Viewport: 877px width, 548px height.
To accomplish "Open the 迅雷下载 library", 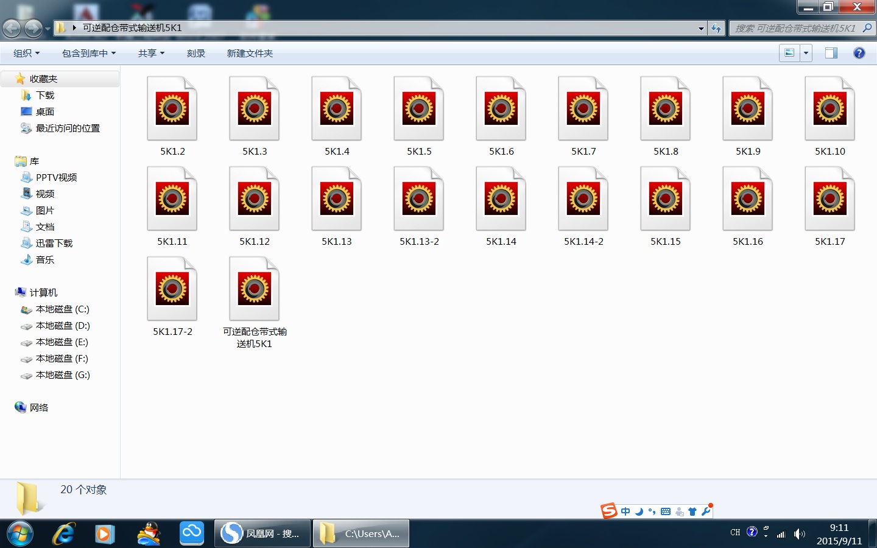I will click(54, 244).
